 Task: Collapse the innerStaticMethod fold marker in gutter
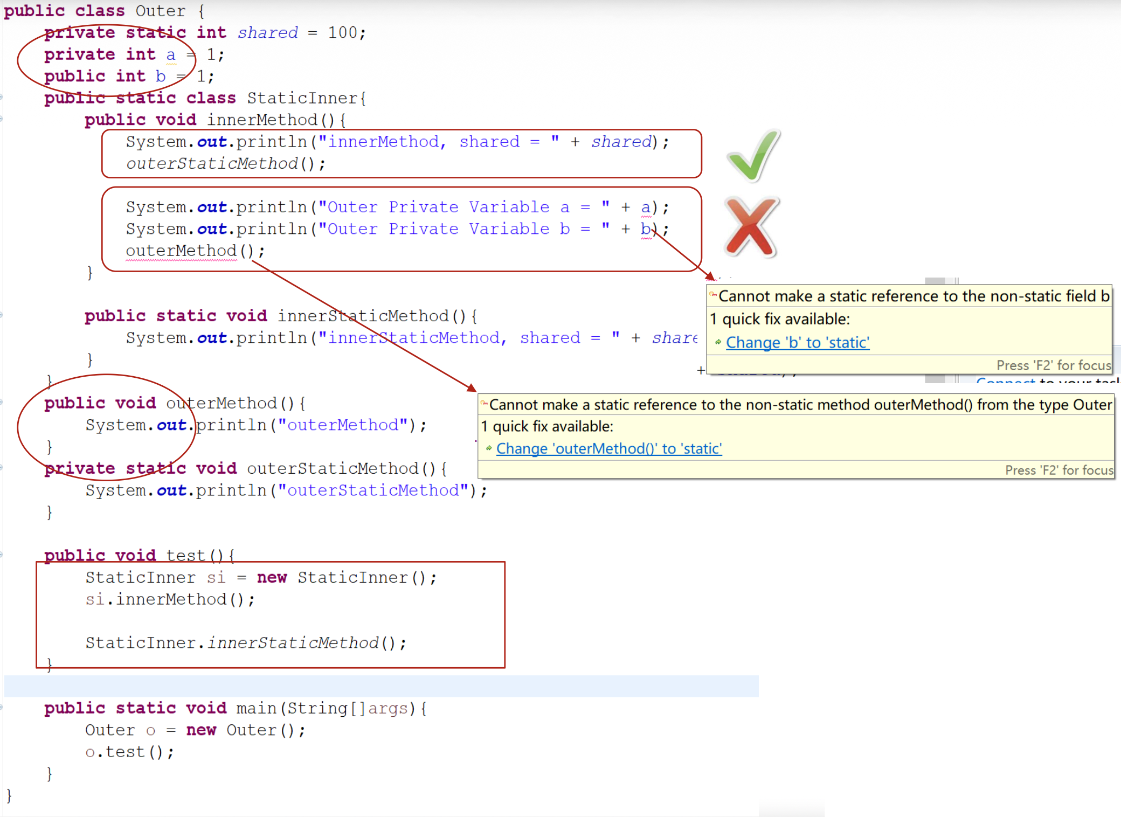coord(2,315)
